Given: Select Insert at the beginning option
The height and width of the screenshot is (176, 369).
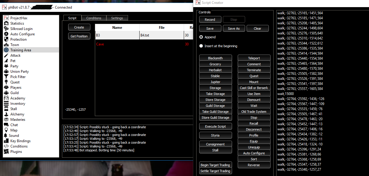Looking at the screenshot, I should (x=201, y=46).
